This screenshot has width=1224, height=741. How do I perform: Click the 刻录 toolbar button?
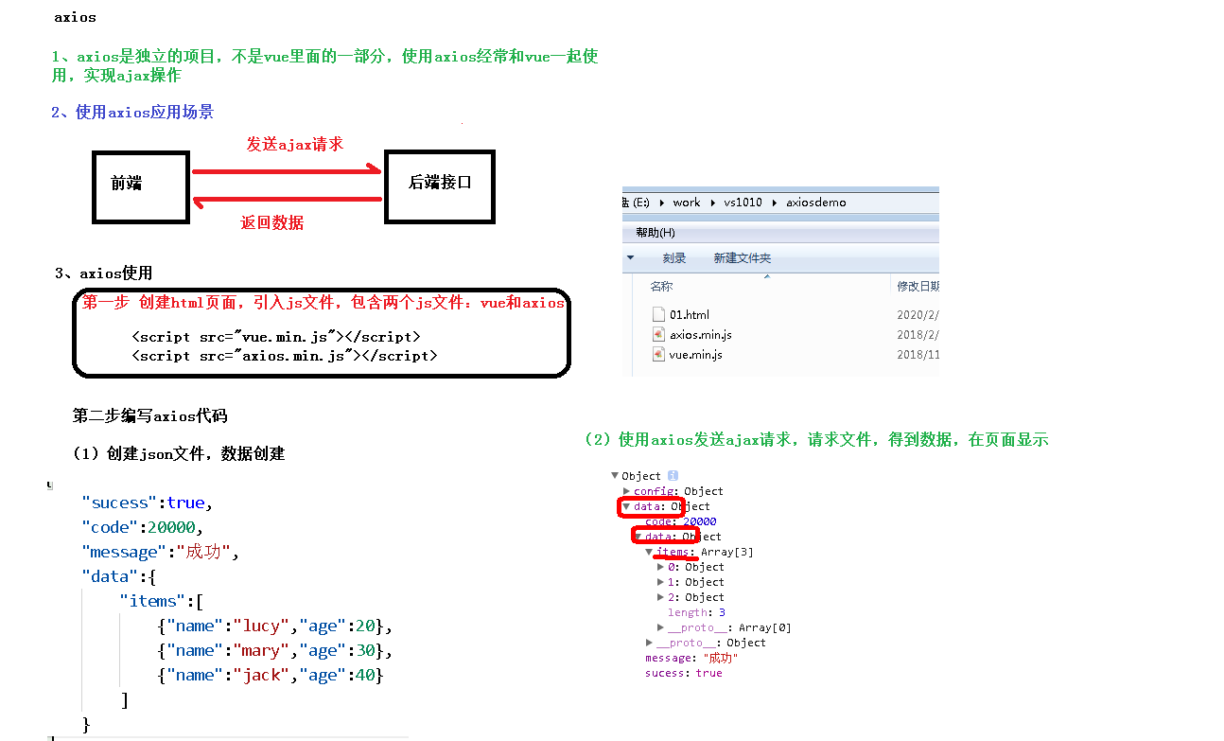click(x=674, y=257)
